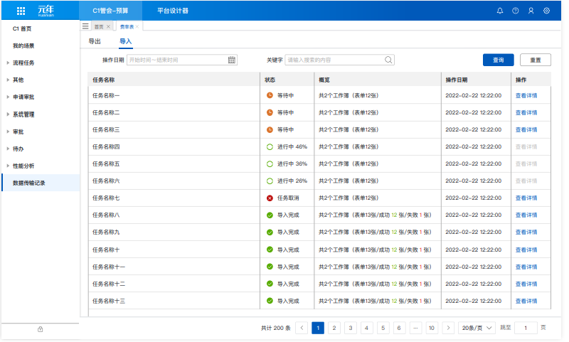Open settings gear icon in header

[x=546, y=11]
